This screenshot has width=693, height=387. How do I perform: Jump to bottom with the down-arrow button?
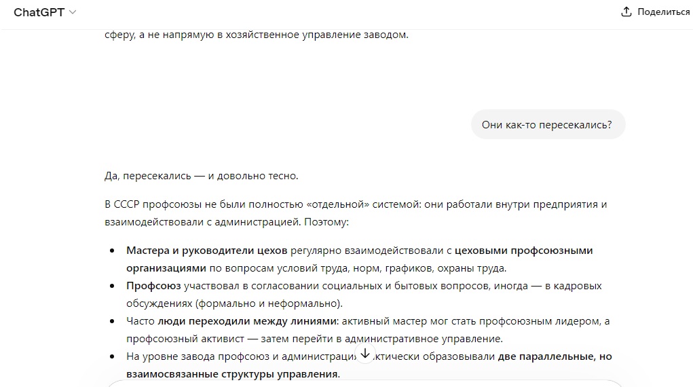tap(365, 354)
